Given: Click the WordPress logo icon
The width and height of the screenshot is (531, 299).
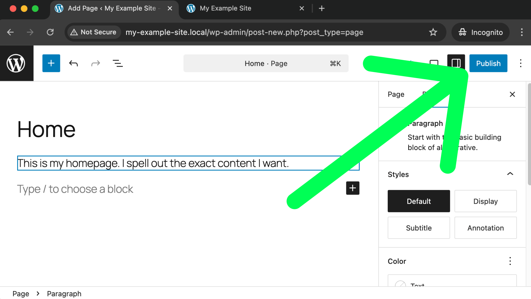Looking at the screenshot, I should (x=16, y=63).
